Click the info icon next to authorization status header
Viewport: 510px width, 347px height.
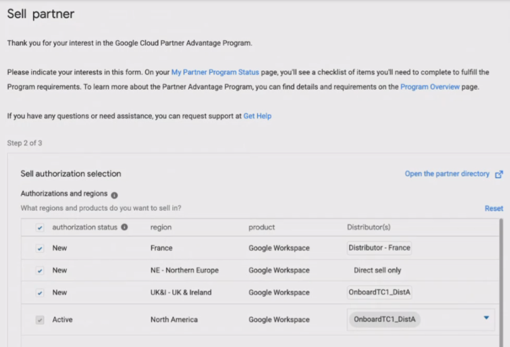click(126, 227)
